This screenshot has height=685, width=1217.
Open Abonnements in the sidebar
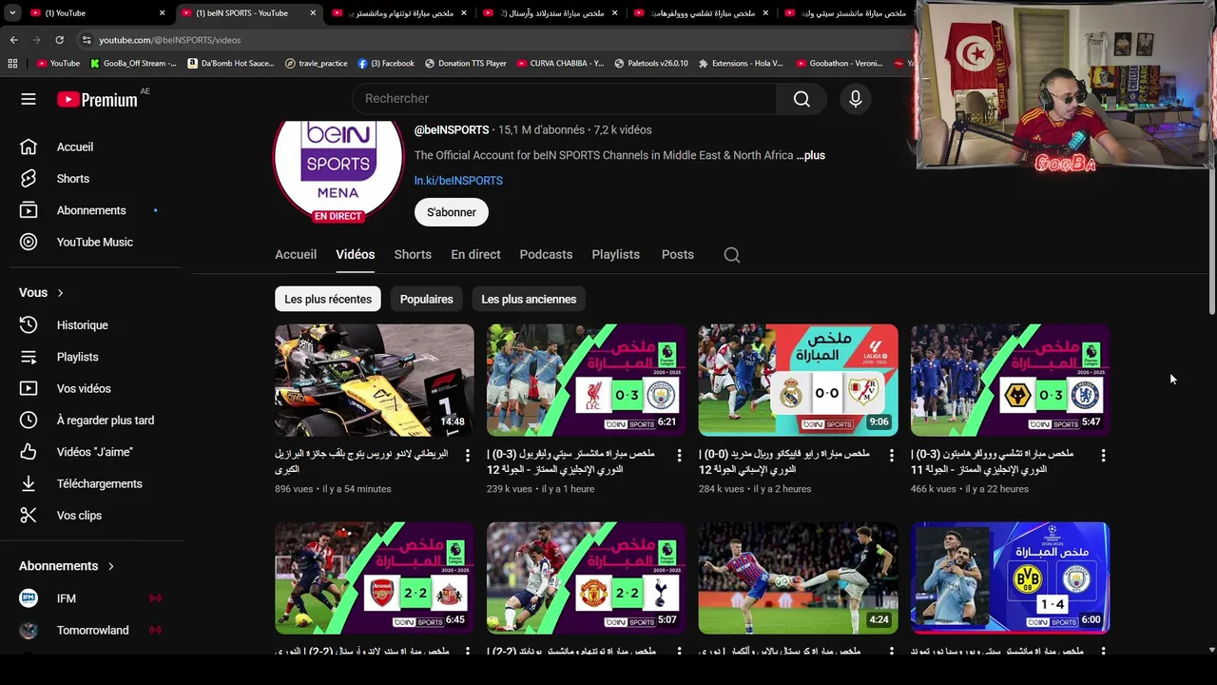click(91, 210)
